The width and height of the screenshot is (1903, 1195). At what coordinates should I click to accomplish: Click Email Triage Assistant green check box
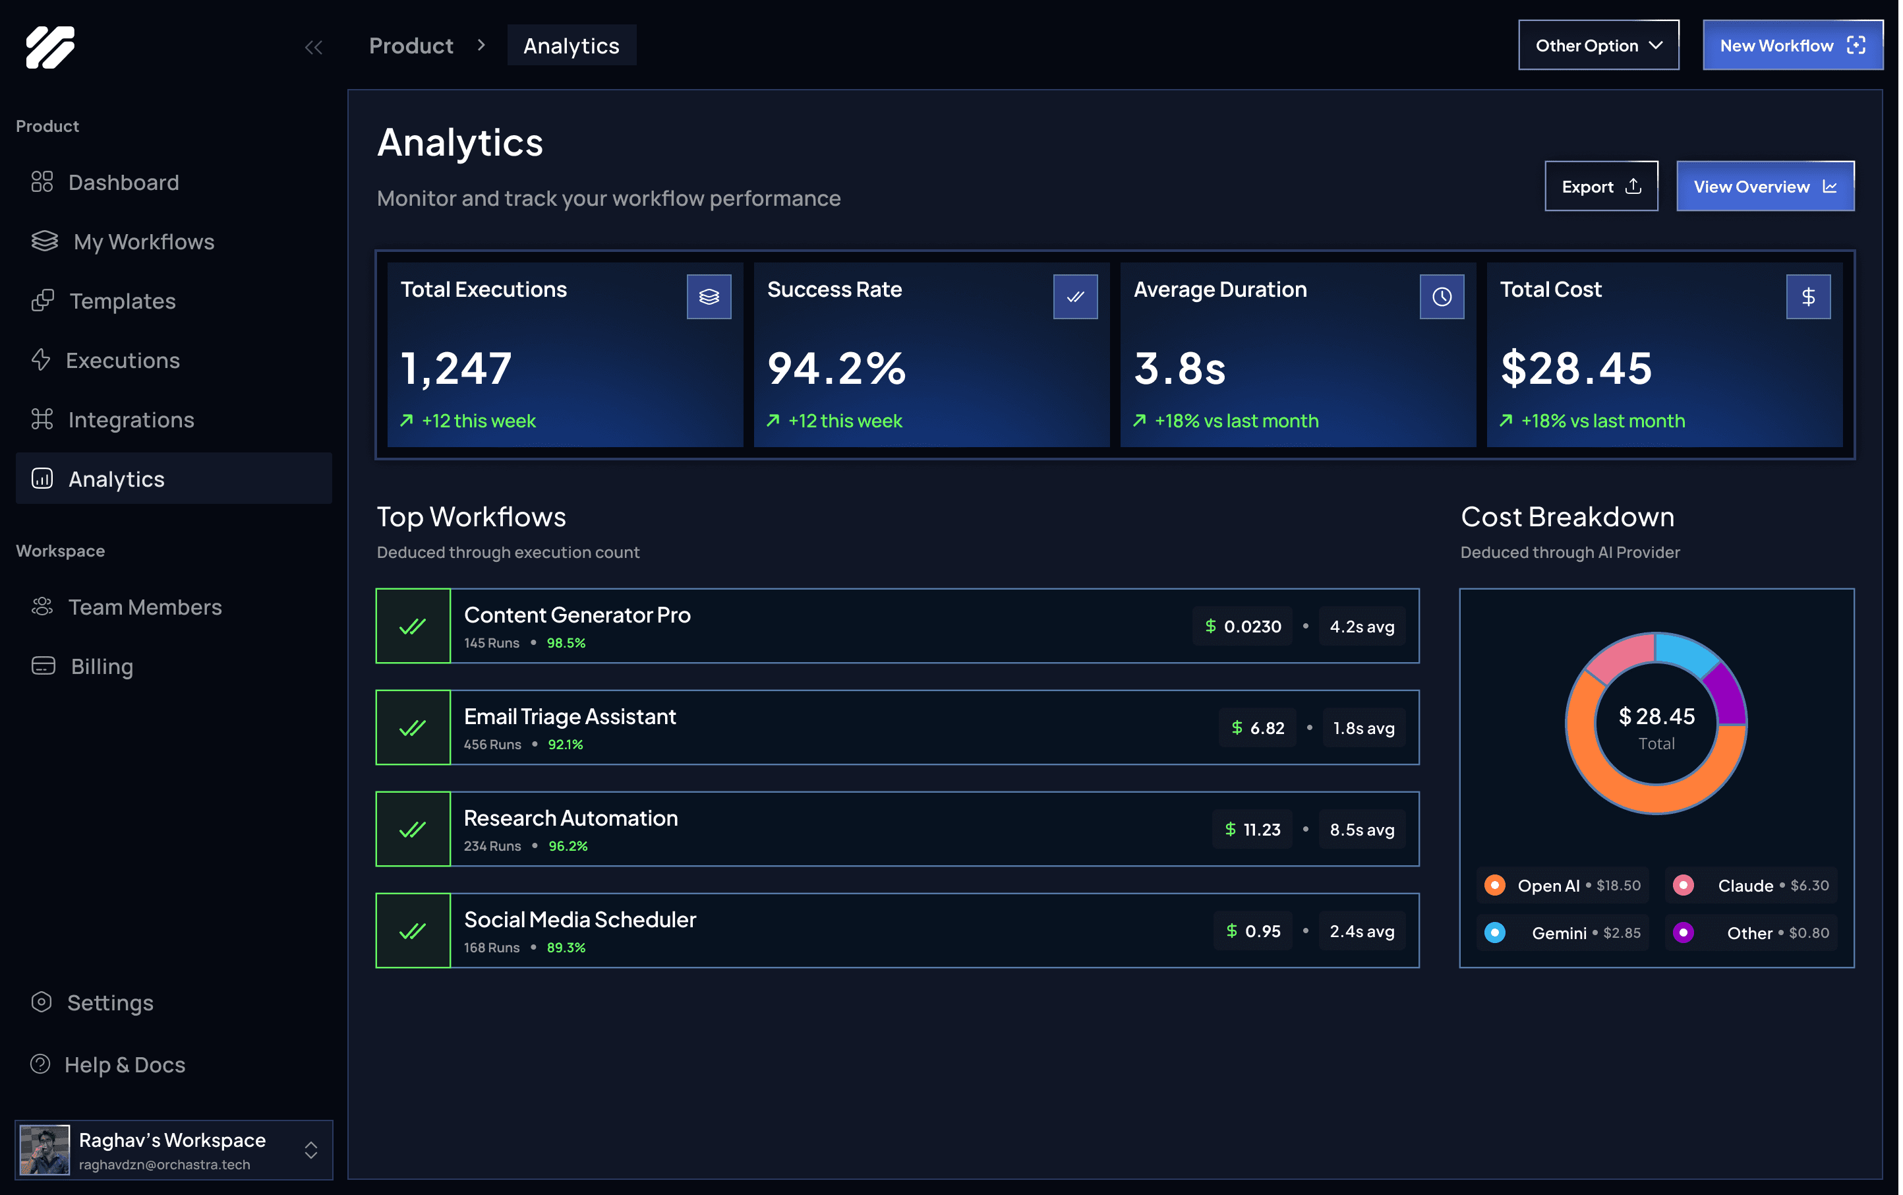[413, 727]
